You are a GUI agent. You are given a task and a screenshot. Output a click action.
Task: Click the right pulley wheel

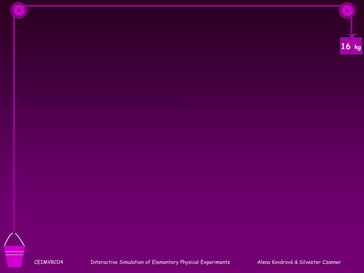347,10
